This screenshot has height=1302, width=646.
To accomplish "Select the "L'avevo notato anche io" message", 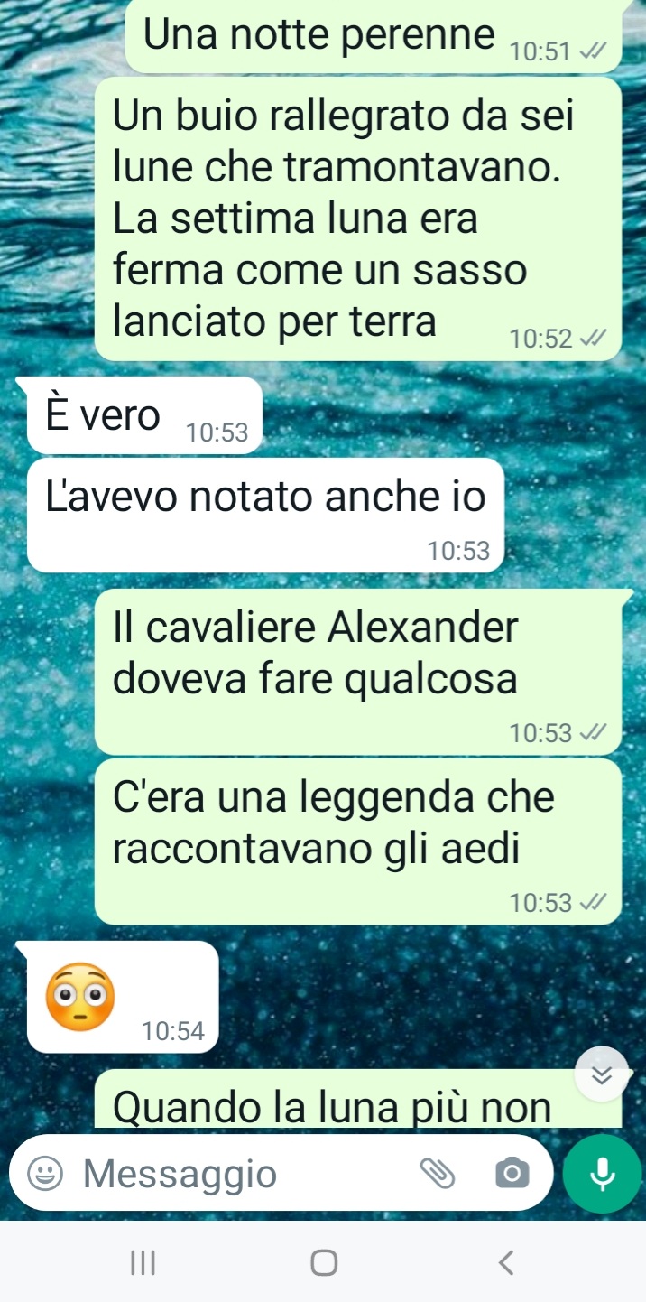I will pyautogui.click(x=265, y=516).
